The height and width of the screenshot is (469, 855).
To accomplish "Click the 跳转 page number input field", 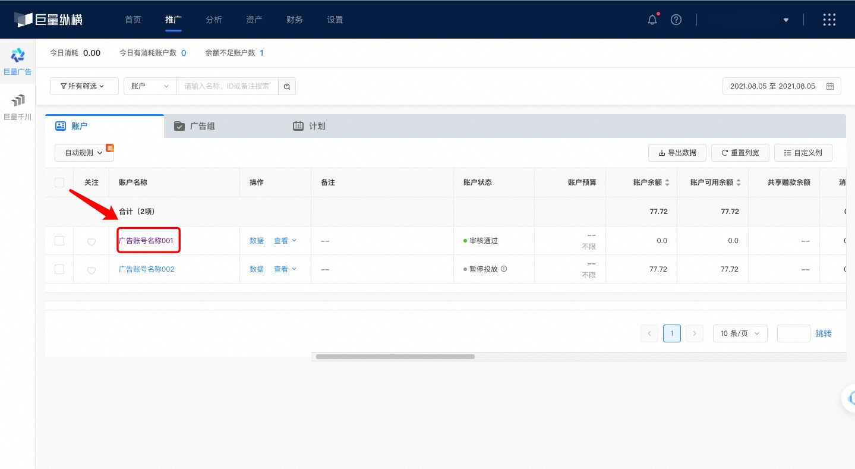I will [793, 333].
